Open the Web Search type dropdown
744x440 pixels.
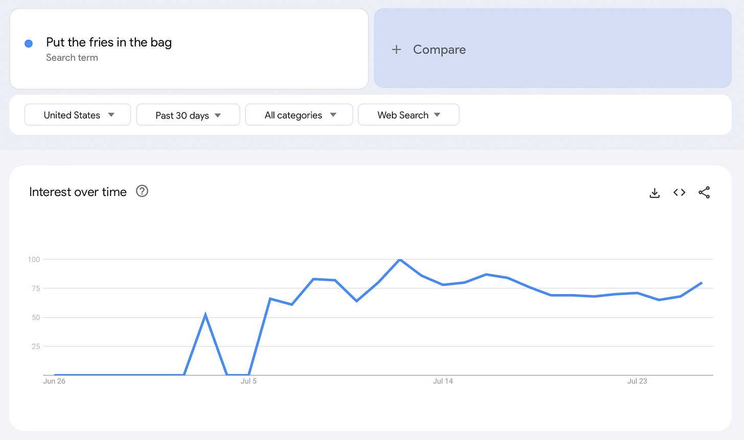pyautogui.click(x=409, y=115)
